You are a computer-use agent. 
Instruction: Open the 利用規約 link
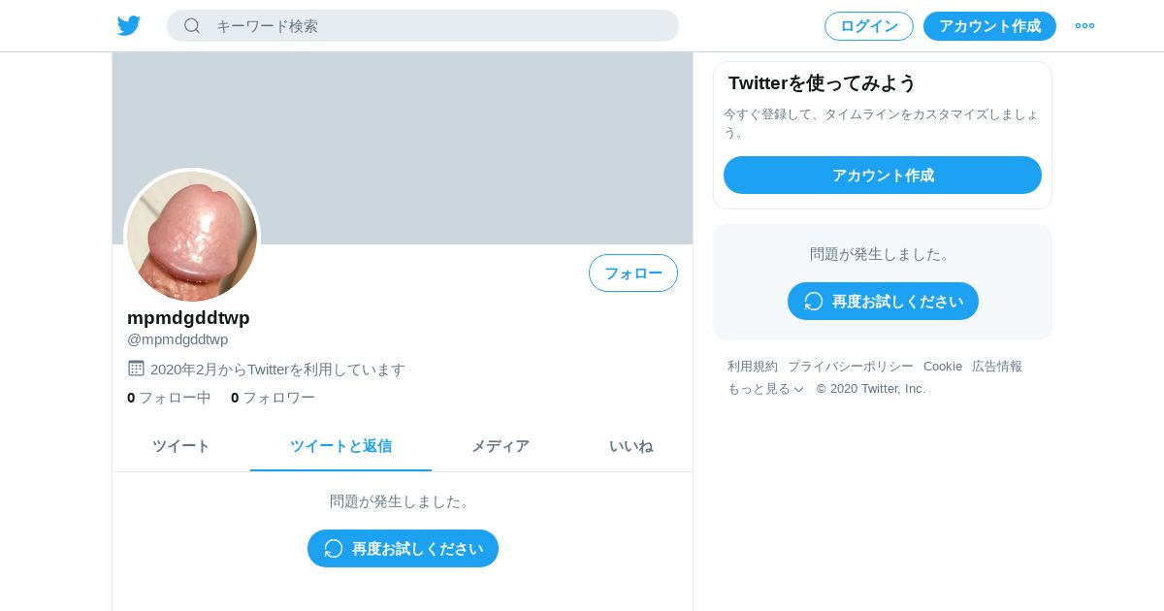pyautogui.click(x=753, y=367)
